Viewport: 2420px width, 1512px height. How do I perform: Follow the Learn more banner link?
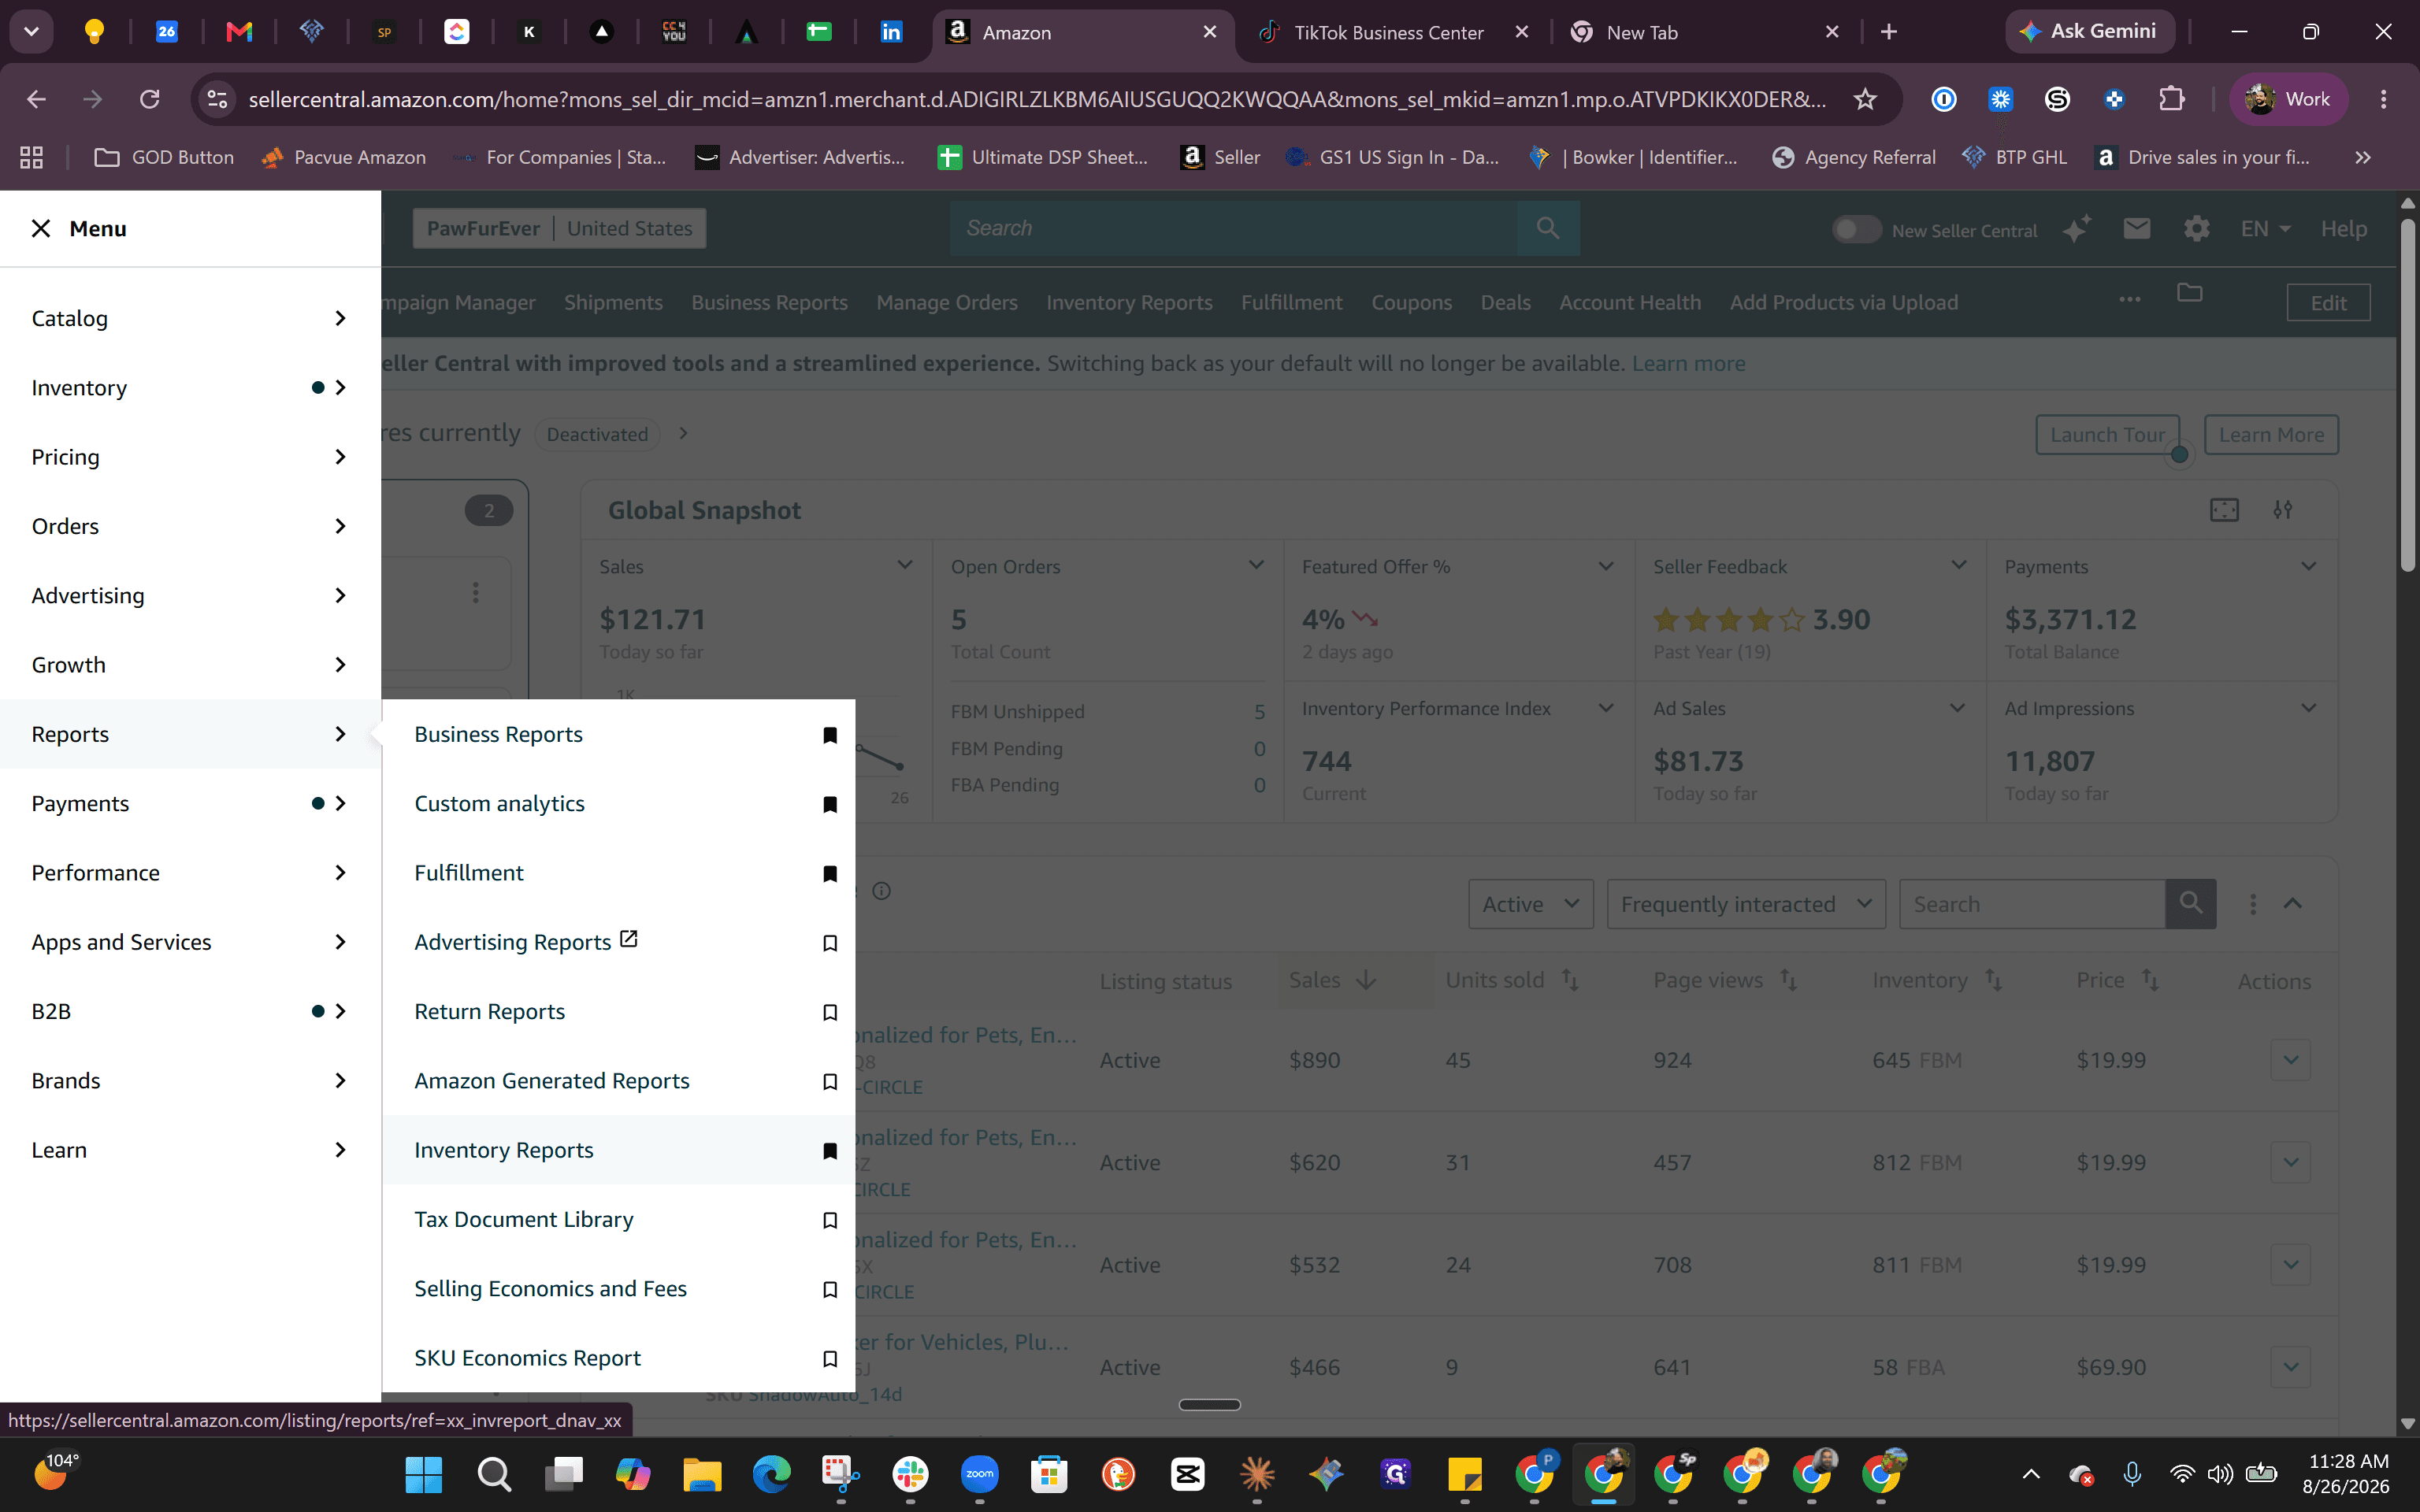tap(1688, 364)
